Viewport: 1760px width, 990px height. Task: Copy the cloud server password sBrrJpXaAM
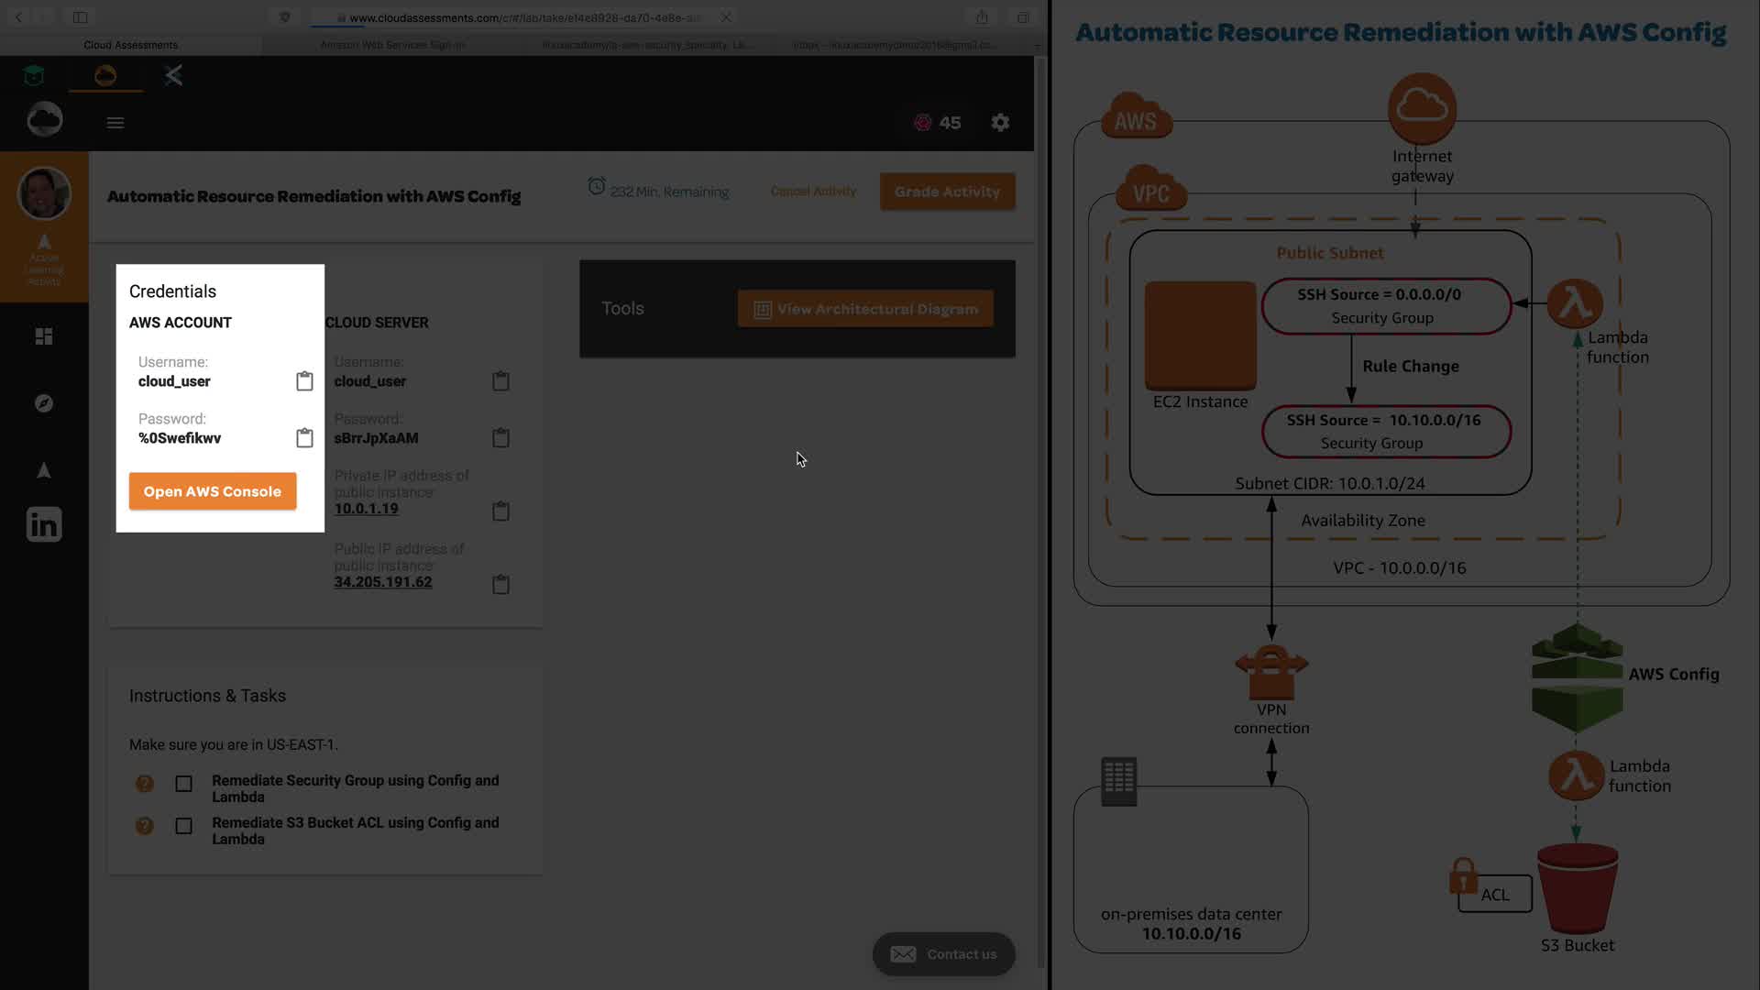(500, 438)
